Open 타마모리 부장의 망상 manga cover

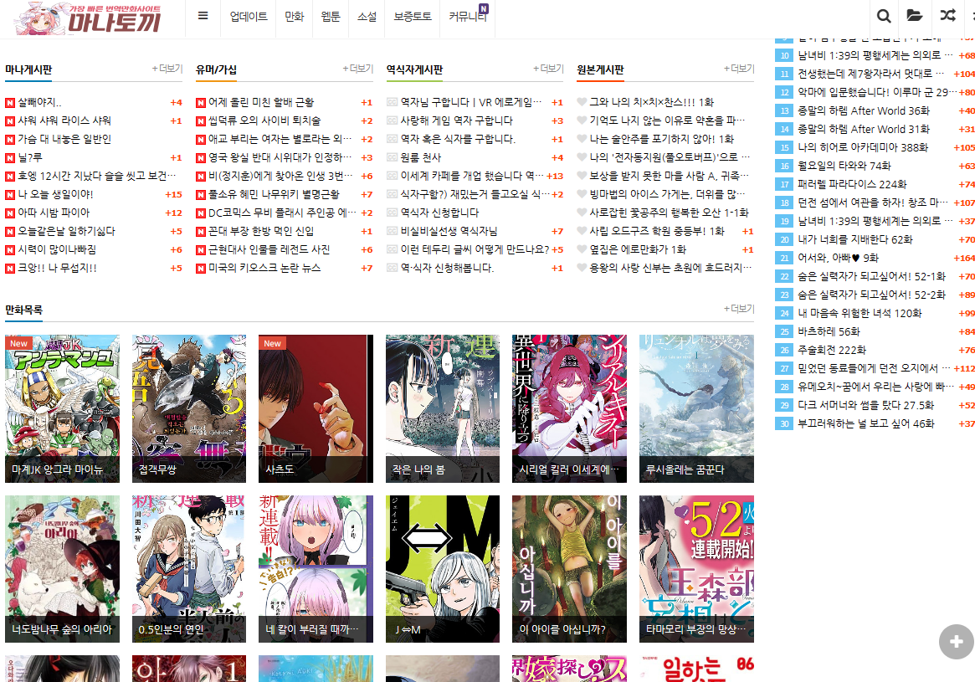click(696, 569)
